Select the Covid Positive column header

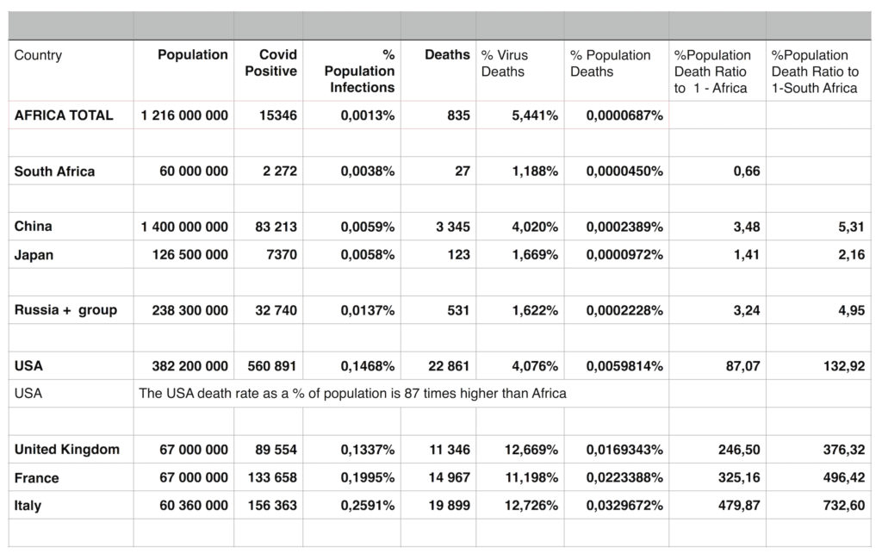coord(268,71)
